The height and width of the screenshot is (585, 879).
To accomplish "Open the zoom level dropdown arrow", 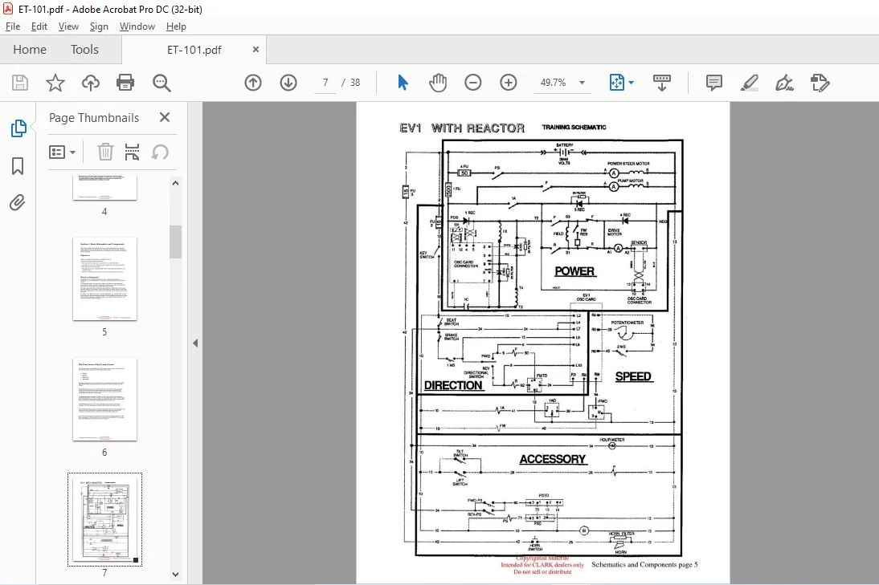I will coord(582,83).
